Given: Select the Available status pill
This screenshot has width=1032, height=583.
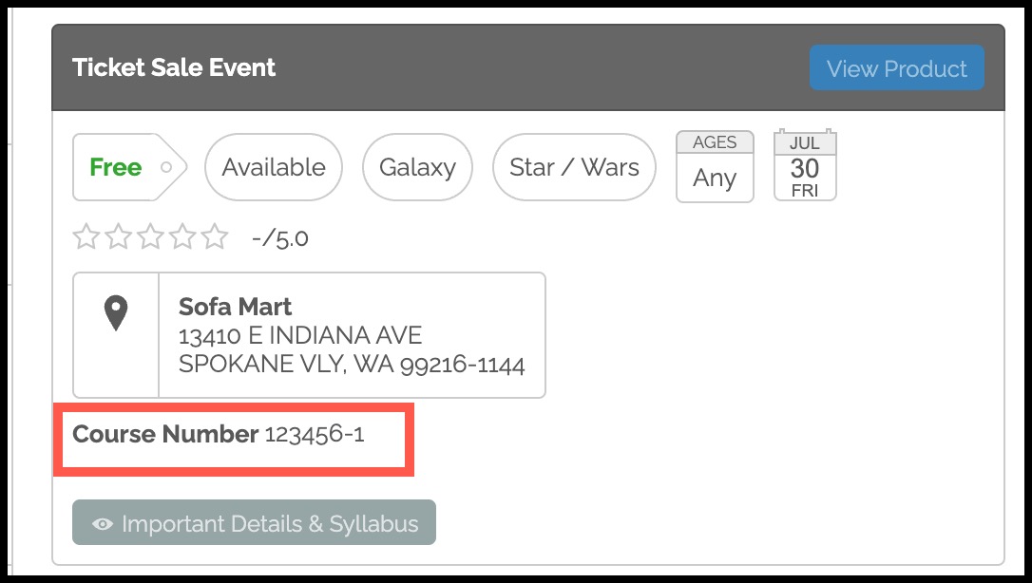Looking at the screenshot, I should [273, 167].
